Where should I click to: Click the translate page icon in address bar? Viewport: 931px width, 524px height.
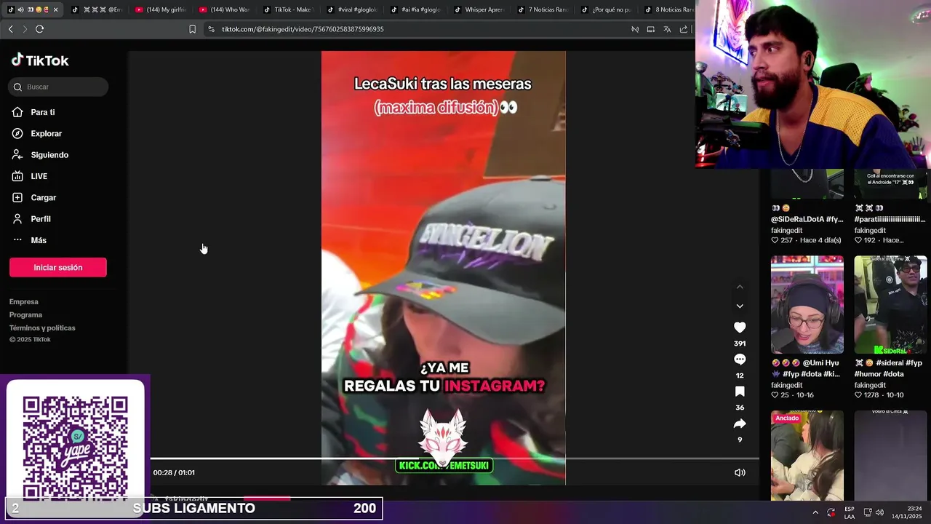coord(667,29)
